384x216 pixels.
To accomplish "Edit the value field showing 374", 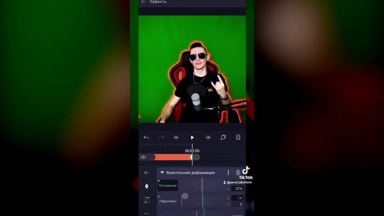I will tap(238, 188).
